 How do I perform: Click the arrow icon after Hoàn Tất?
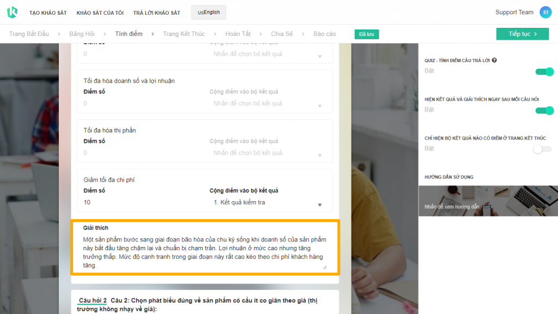coord(261,34)
